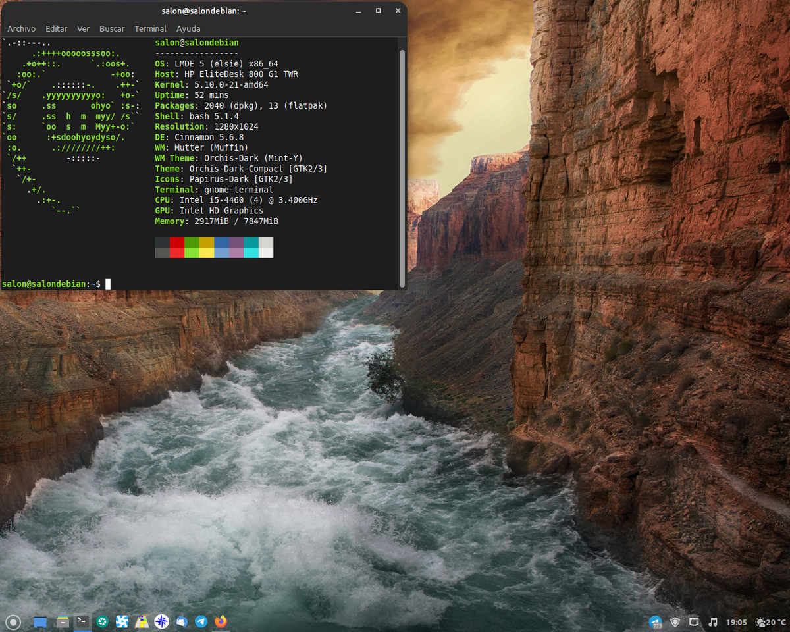The width and height of the screenshot is (790, 632).
Task: Open Telegram tray icon showing 773
Action: coord(655,621)
